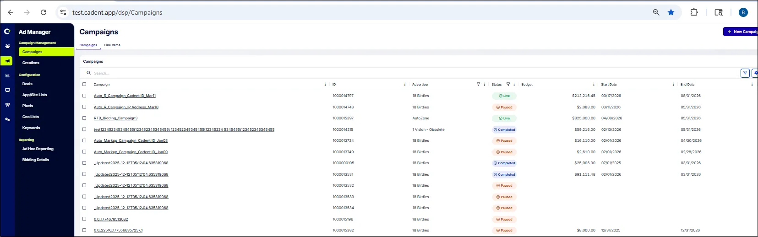Open the Advertiser column three-dot menu
758x237 pixels.
[485, 84]
